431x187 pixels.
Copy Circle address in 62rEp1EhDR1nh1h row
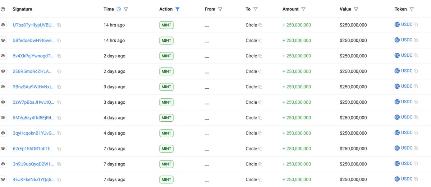(x=260, y=149)
